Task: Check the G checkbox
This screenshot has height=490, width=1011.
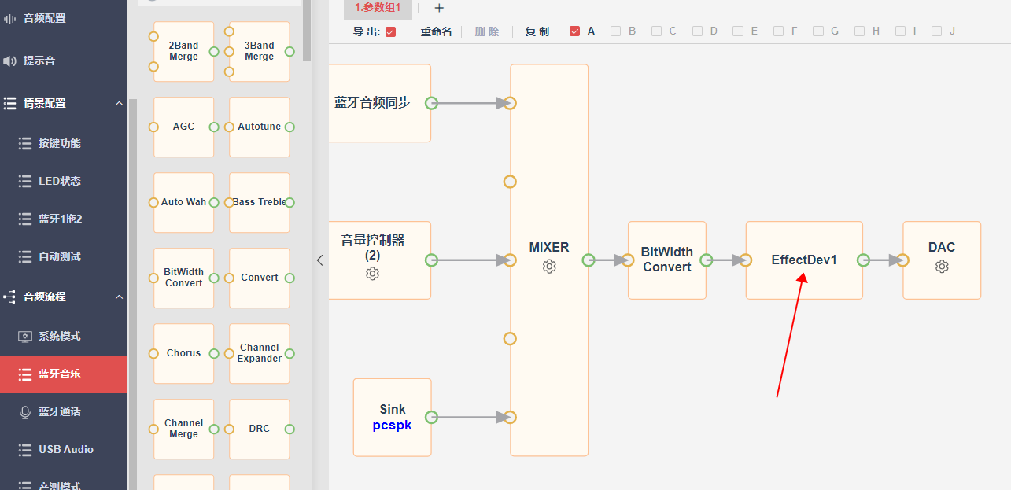Action: point(818,31)
